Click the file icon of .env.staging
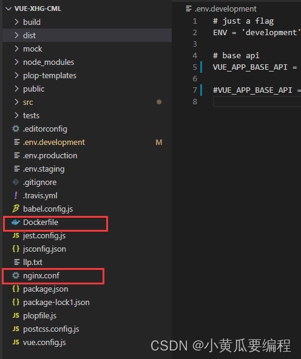 17,169
